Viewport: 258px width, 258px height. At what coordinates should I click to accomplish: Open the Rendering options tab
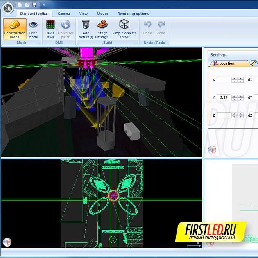(x=133, y=14)
